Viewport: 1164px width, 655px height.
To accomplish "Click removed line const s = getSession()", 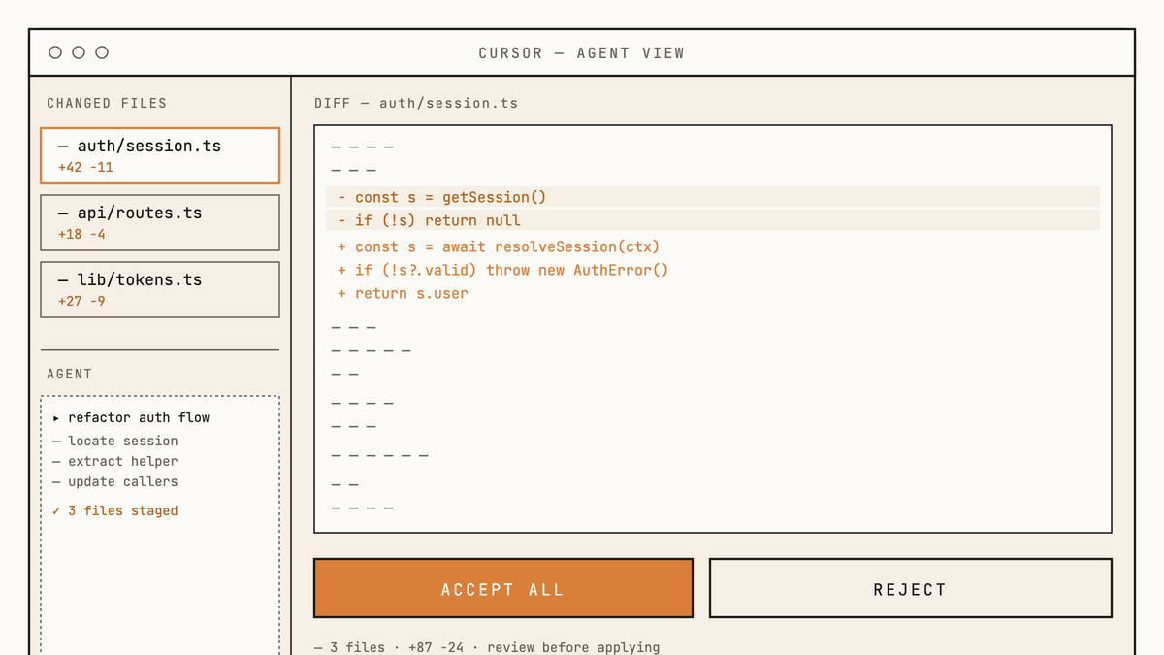I will [713, 197].
